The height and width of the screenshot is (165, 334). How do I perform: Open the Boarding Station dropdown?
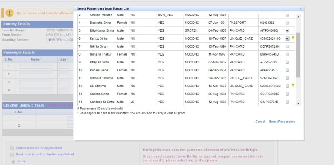click(60, 40)
